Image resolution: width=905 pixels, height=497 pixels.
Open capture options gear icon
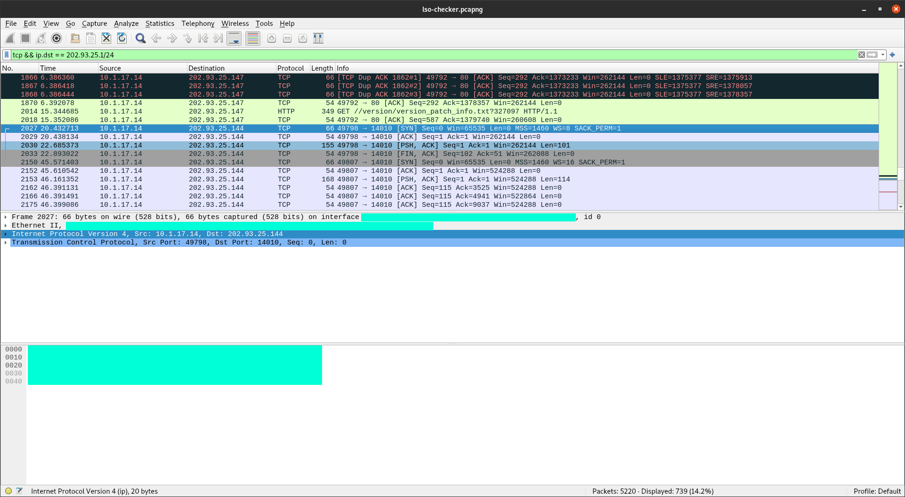click(x=57, y=39)
